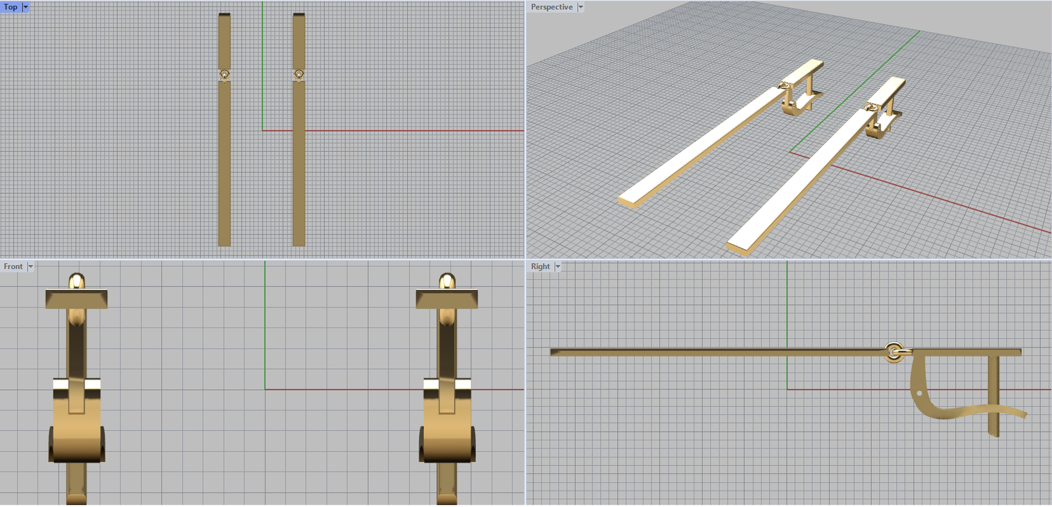Open the Top viewport dropdown menu arrow
The width and height of the screenshot is (1052, 507).
[26, 7]
